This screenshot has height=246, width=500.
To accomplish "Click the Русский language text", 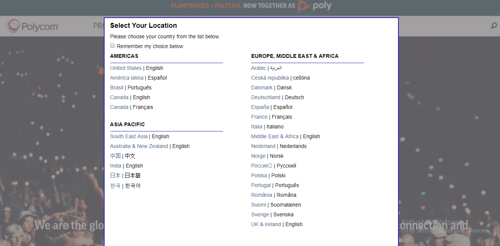I will (x=286, y=166).
